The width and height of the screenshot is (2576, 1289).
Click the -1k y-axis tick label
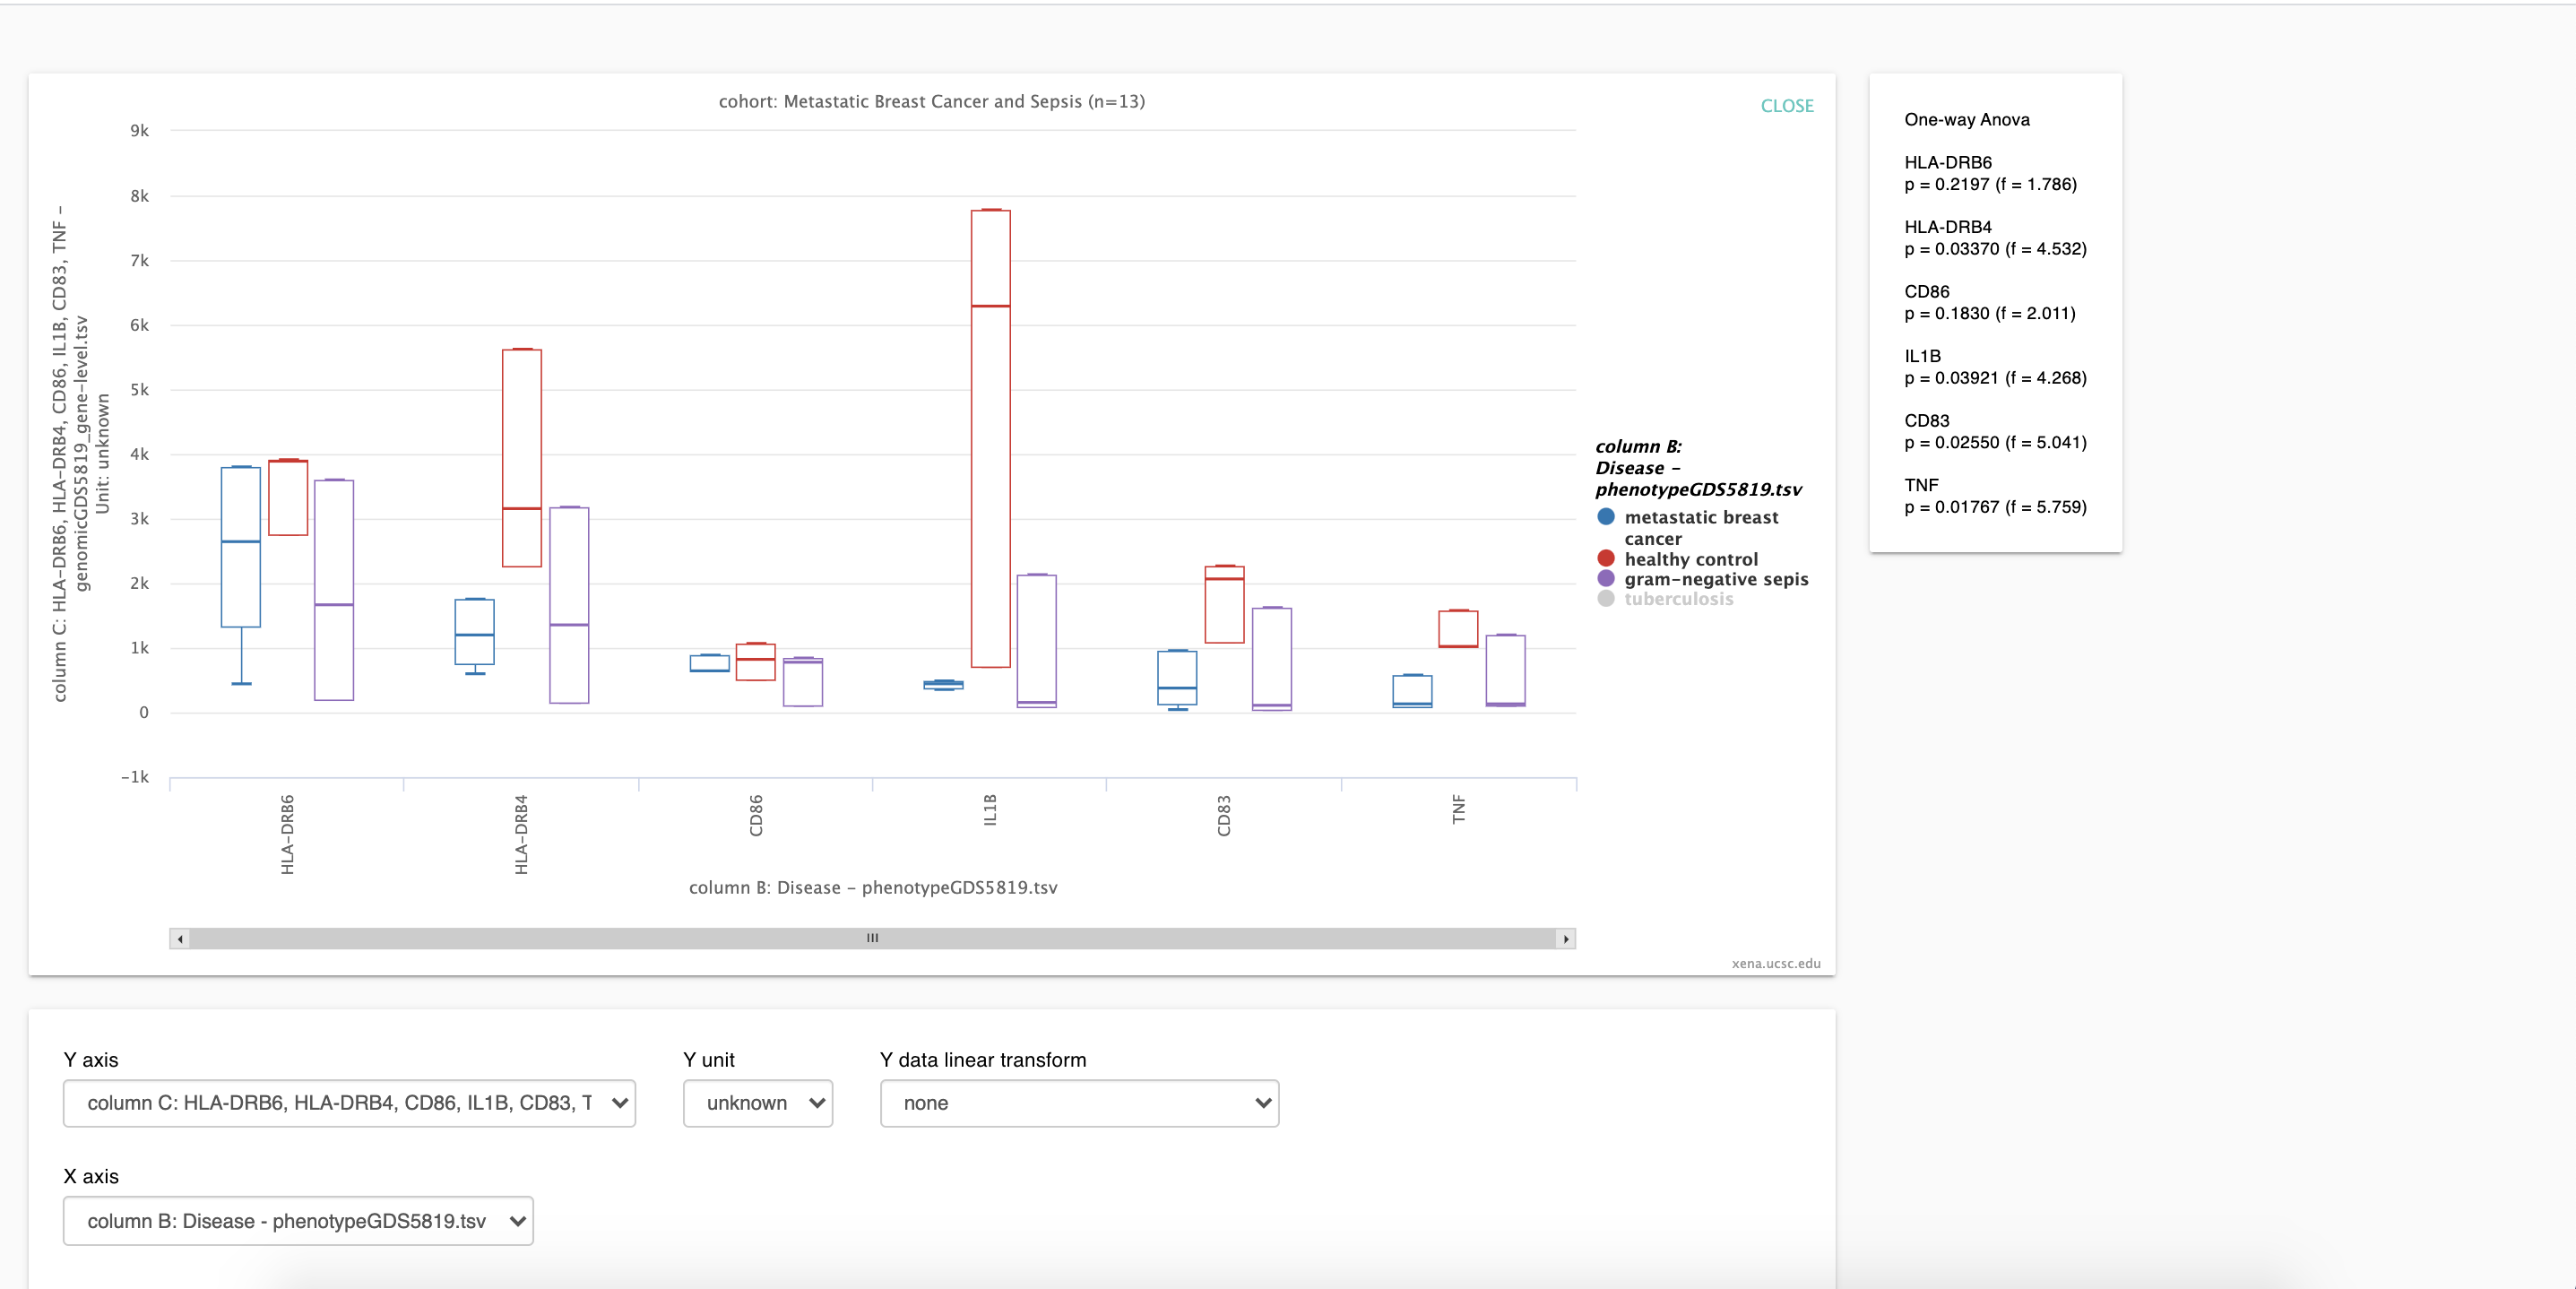[x=135, y=777]
